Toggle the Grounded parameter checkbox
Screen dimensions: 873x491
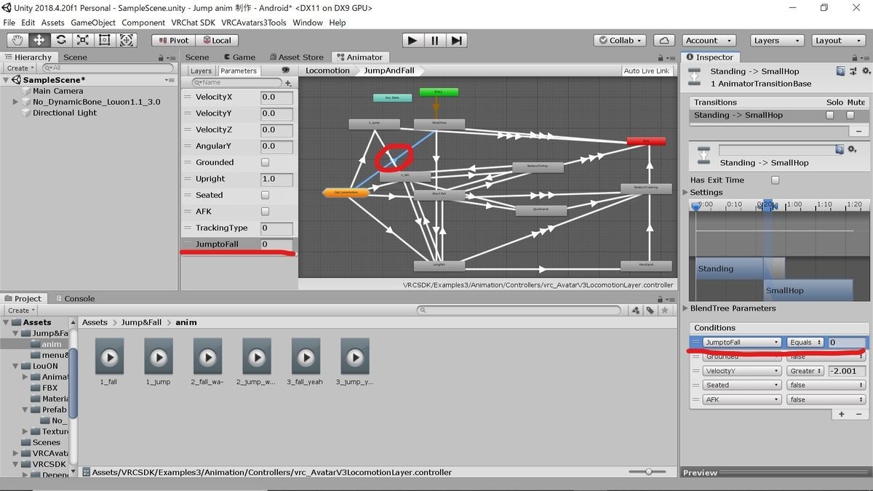click(265, 162)
